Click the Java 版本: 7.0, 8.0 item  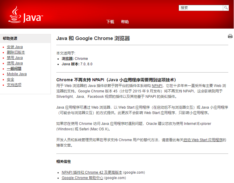pyautogui.click(x=77, y=64)
